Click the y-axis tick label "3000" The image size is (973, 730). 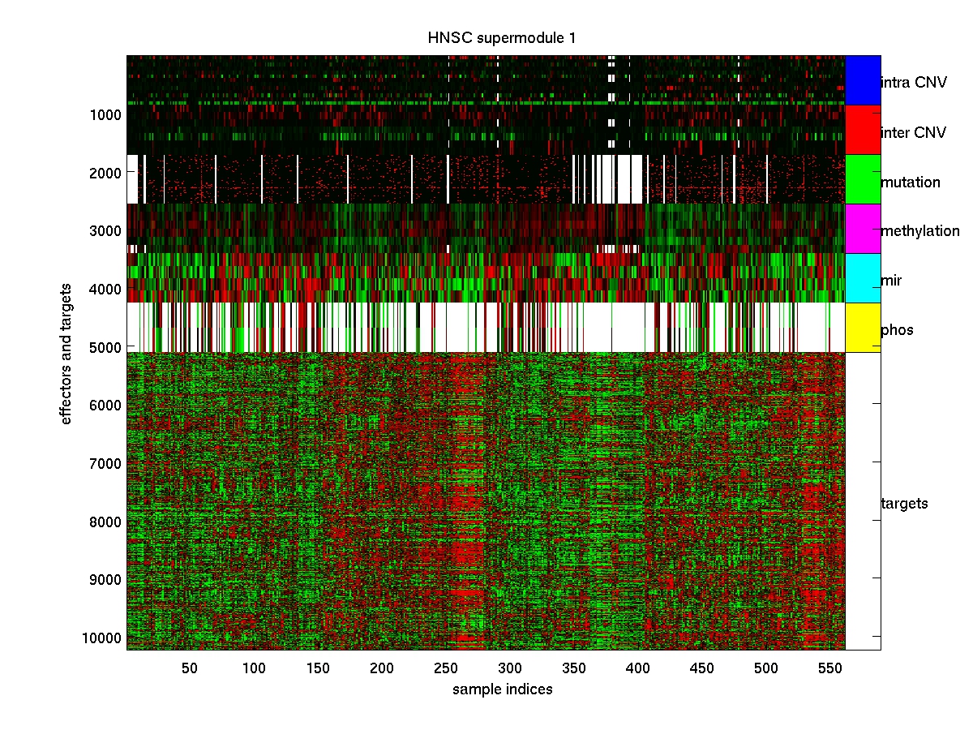pos(106,230)
